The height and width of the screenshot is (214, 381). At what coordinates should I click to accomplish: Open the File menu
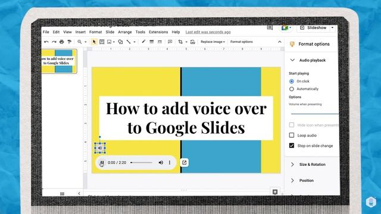(x=46, y=32)
